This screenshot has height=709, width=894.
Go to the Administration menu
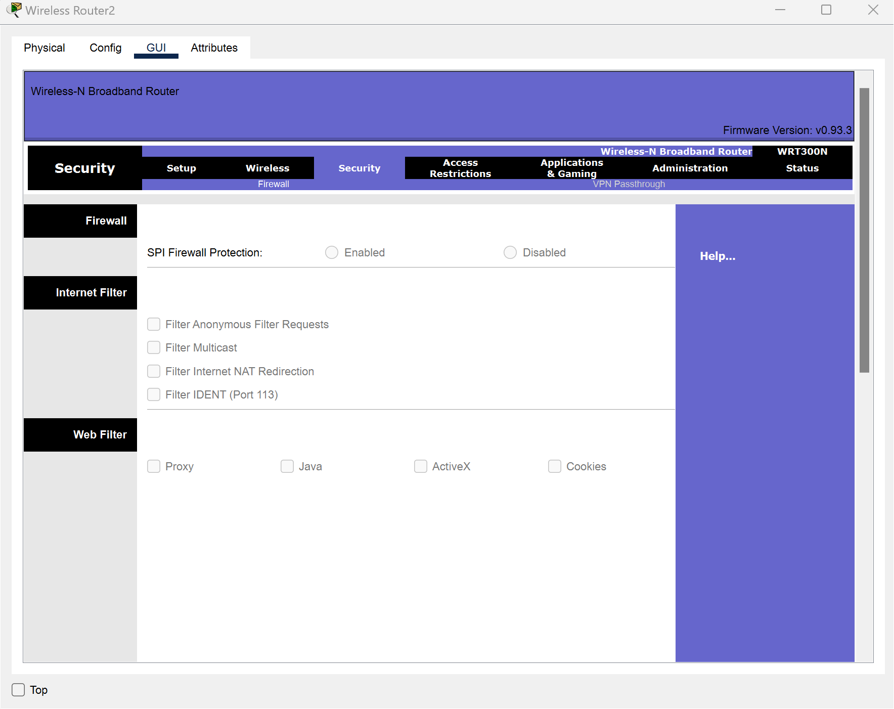(x=690, y=168)
